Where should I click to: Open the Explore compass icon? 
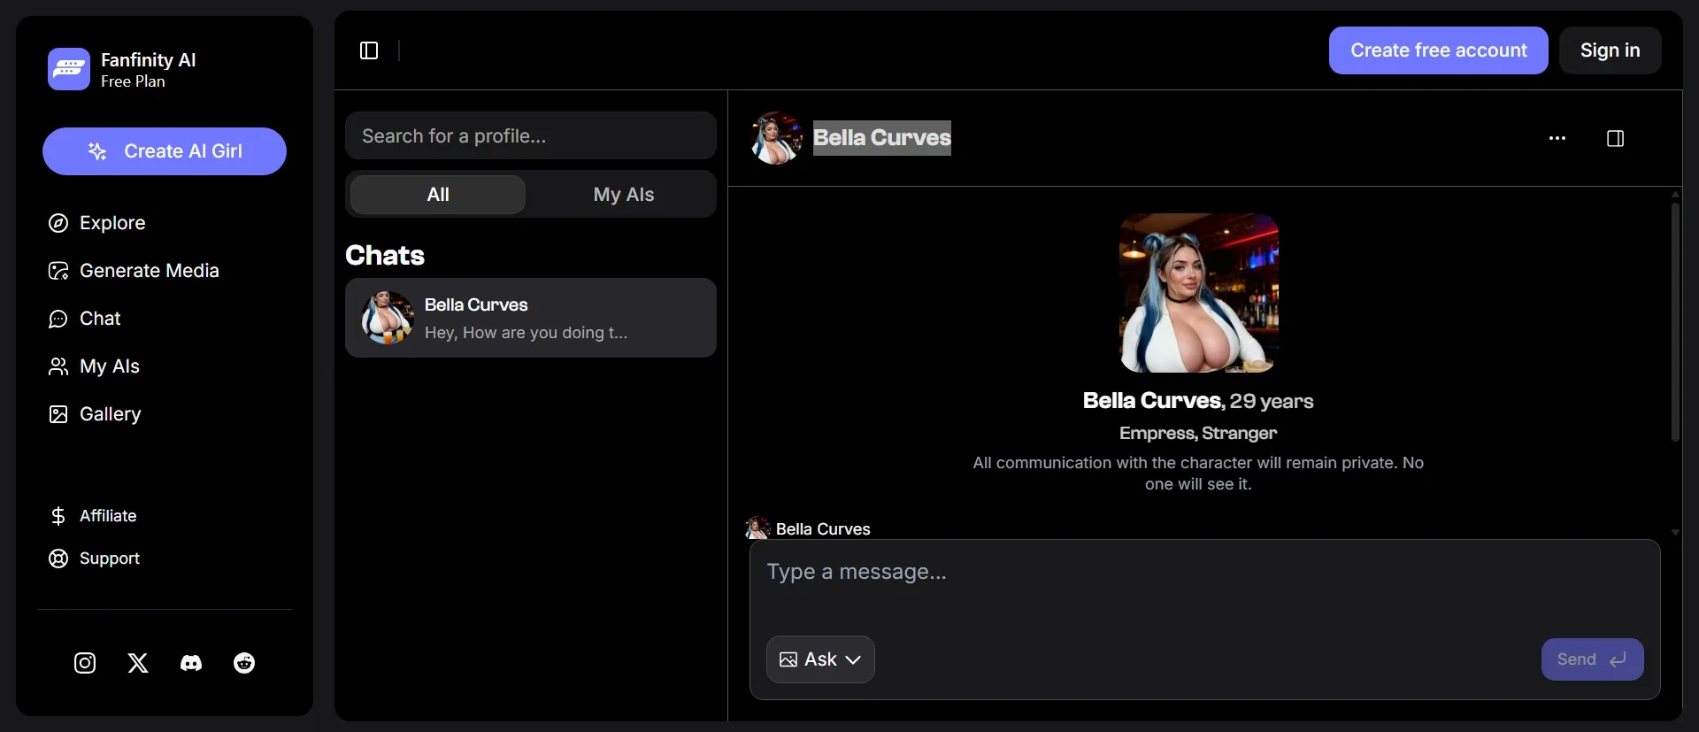coord(58,223)
